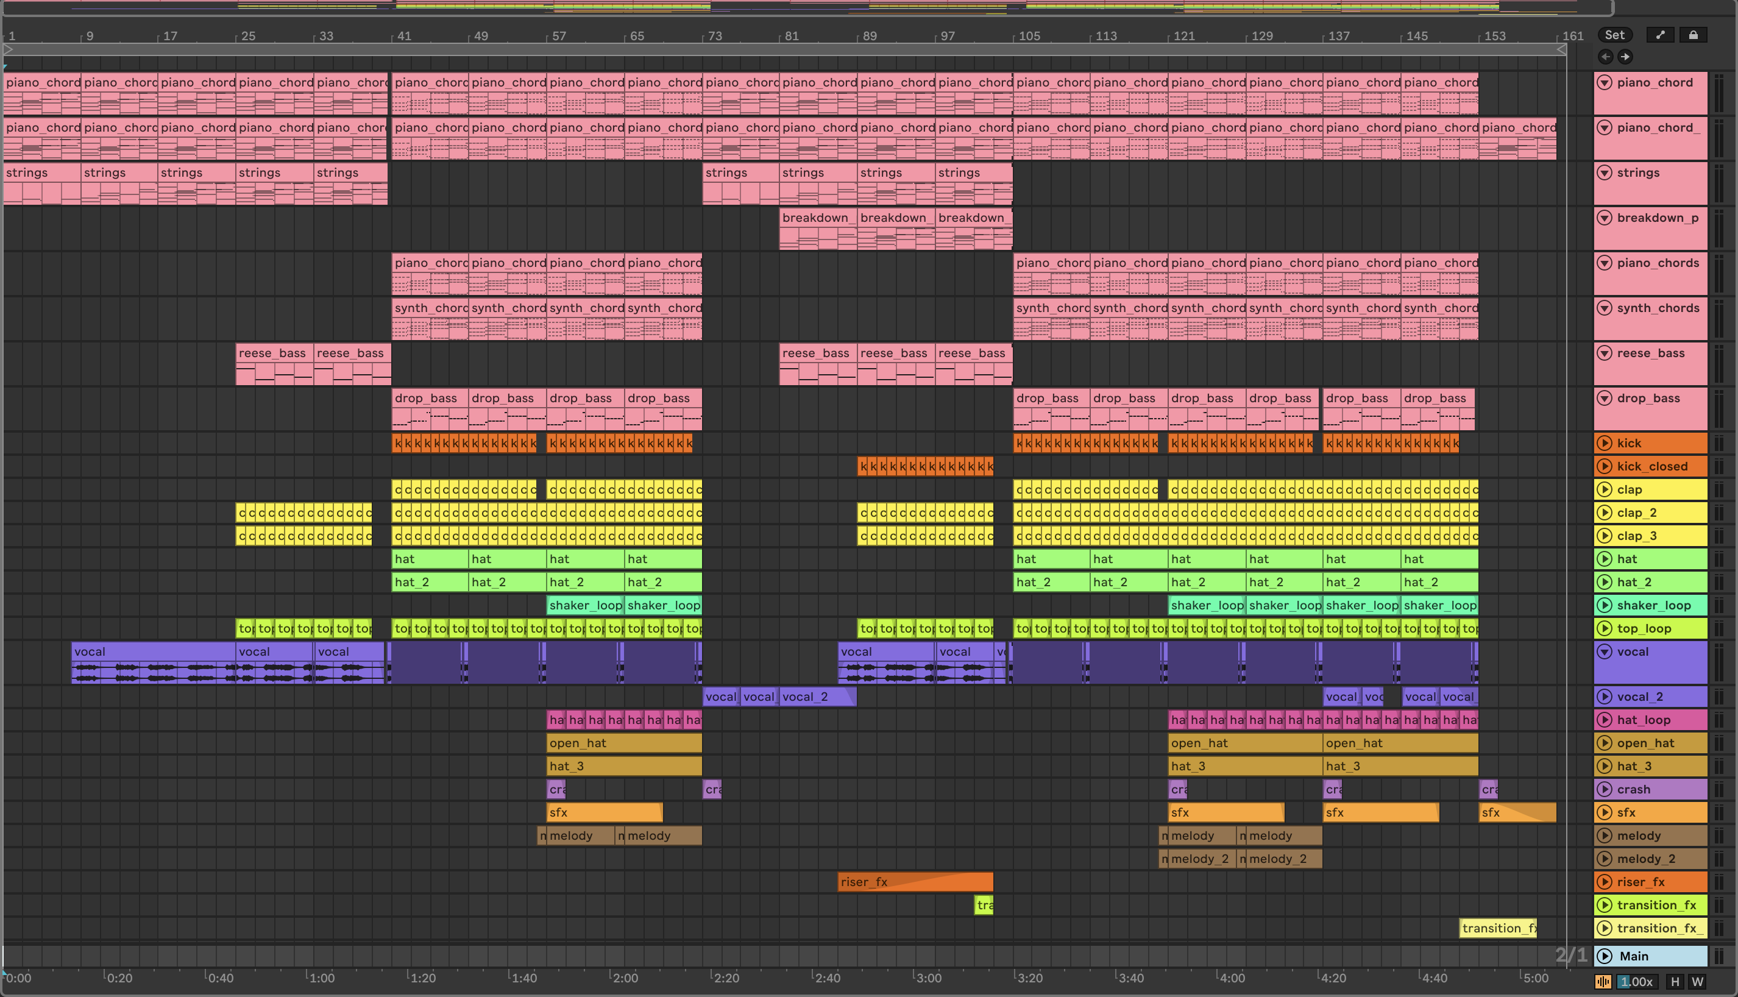The image size is (1738, 997).
Task: Toggle the waveform zoom display icon
Action: coord(1603,981)
